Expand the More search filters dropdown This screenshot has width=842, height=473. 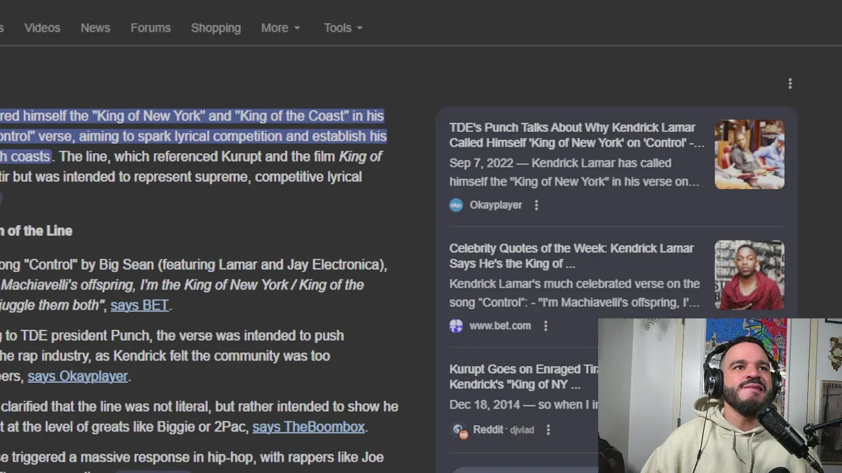[280, 28]
